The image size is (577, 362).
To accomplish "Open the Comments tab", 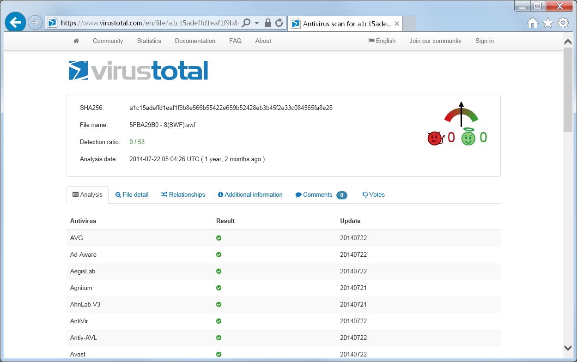I will click(314, 195).
